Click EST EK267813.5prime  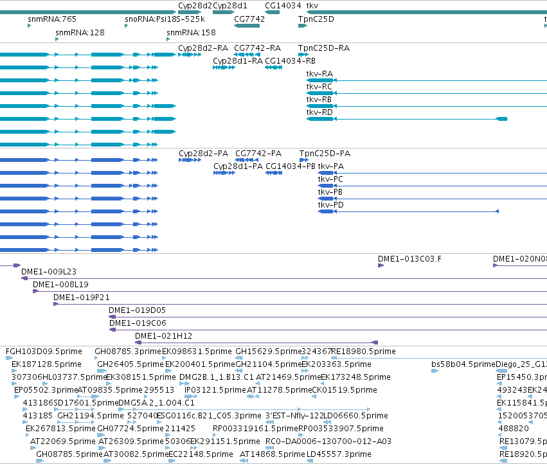click(x=60, y=429)
